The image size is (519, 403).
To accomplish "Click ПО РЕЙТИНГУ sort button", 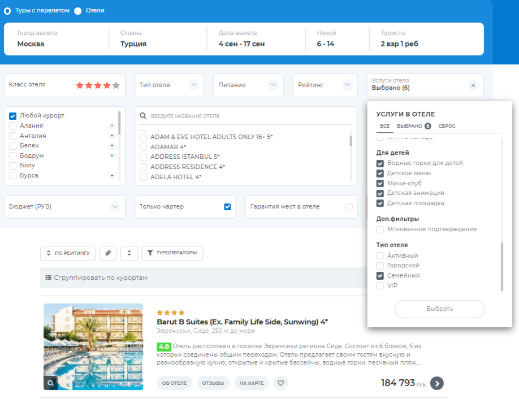I will (68, 253).
